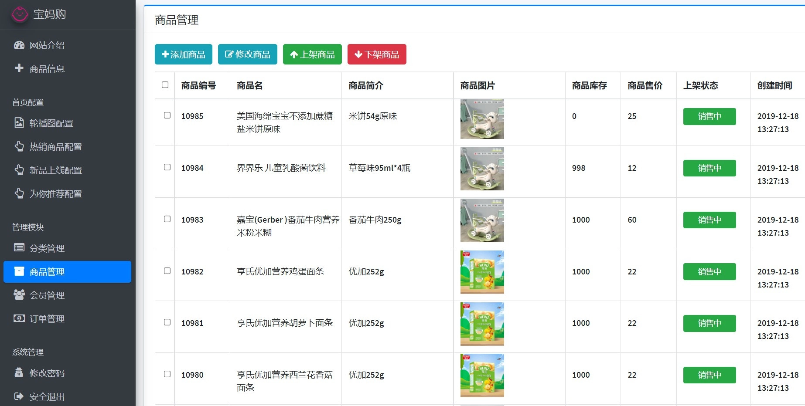
Task: Click the 宝妈购 logo icon
Action: [x=20, y=14]
